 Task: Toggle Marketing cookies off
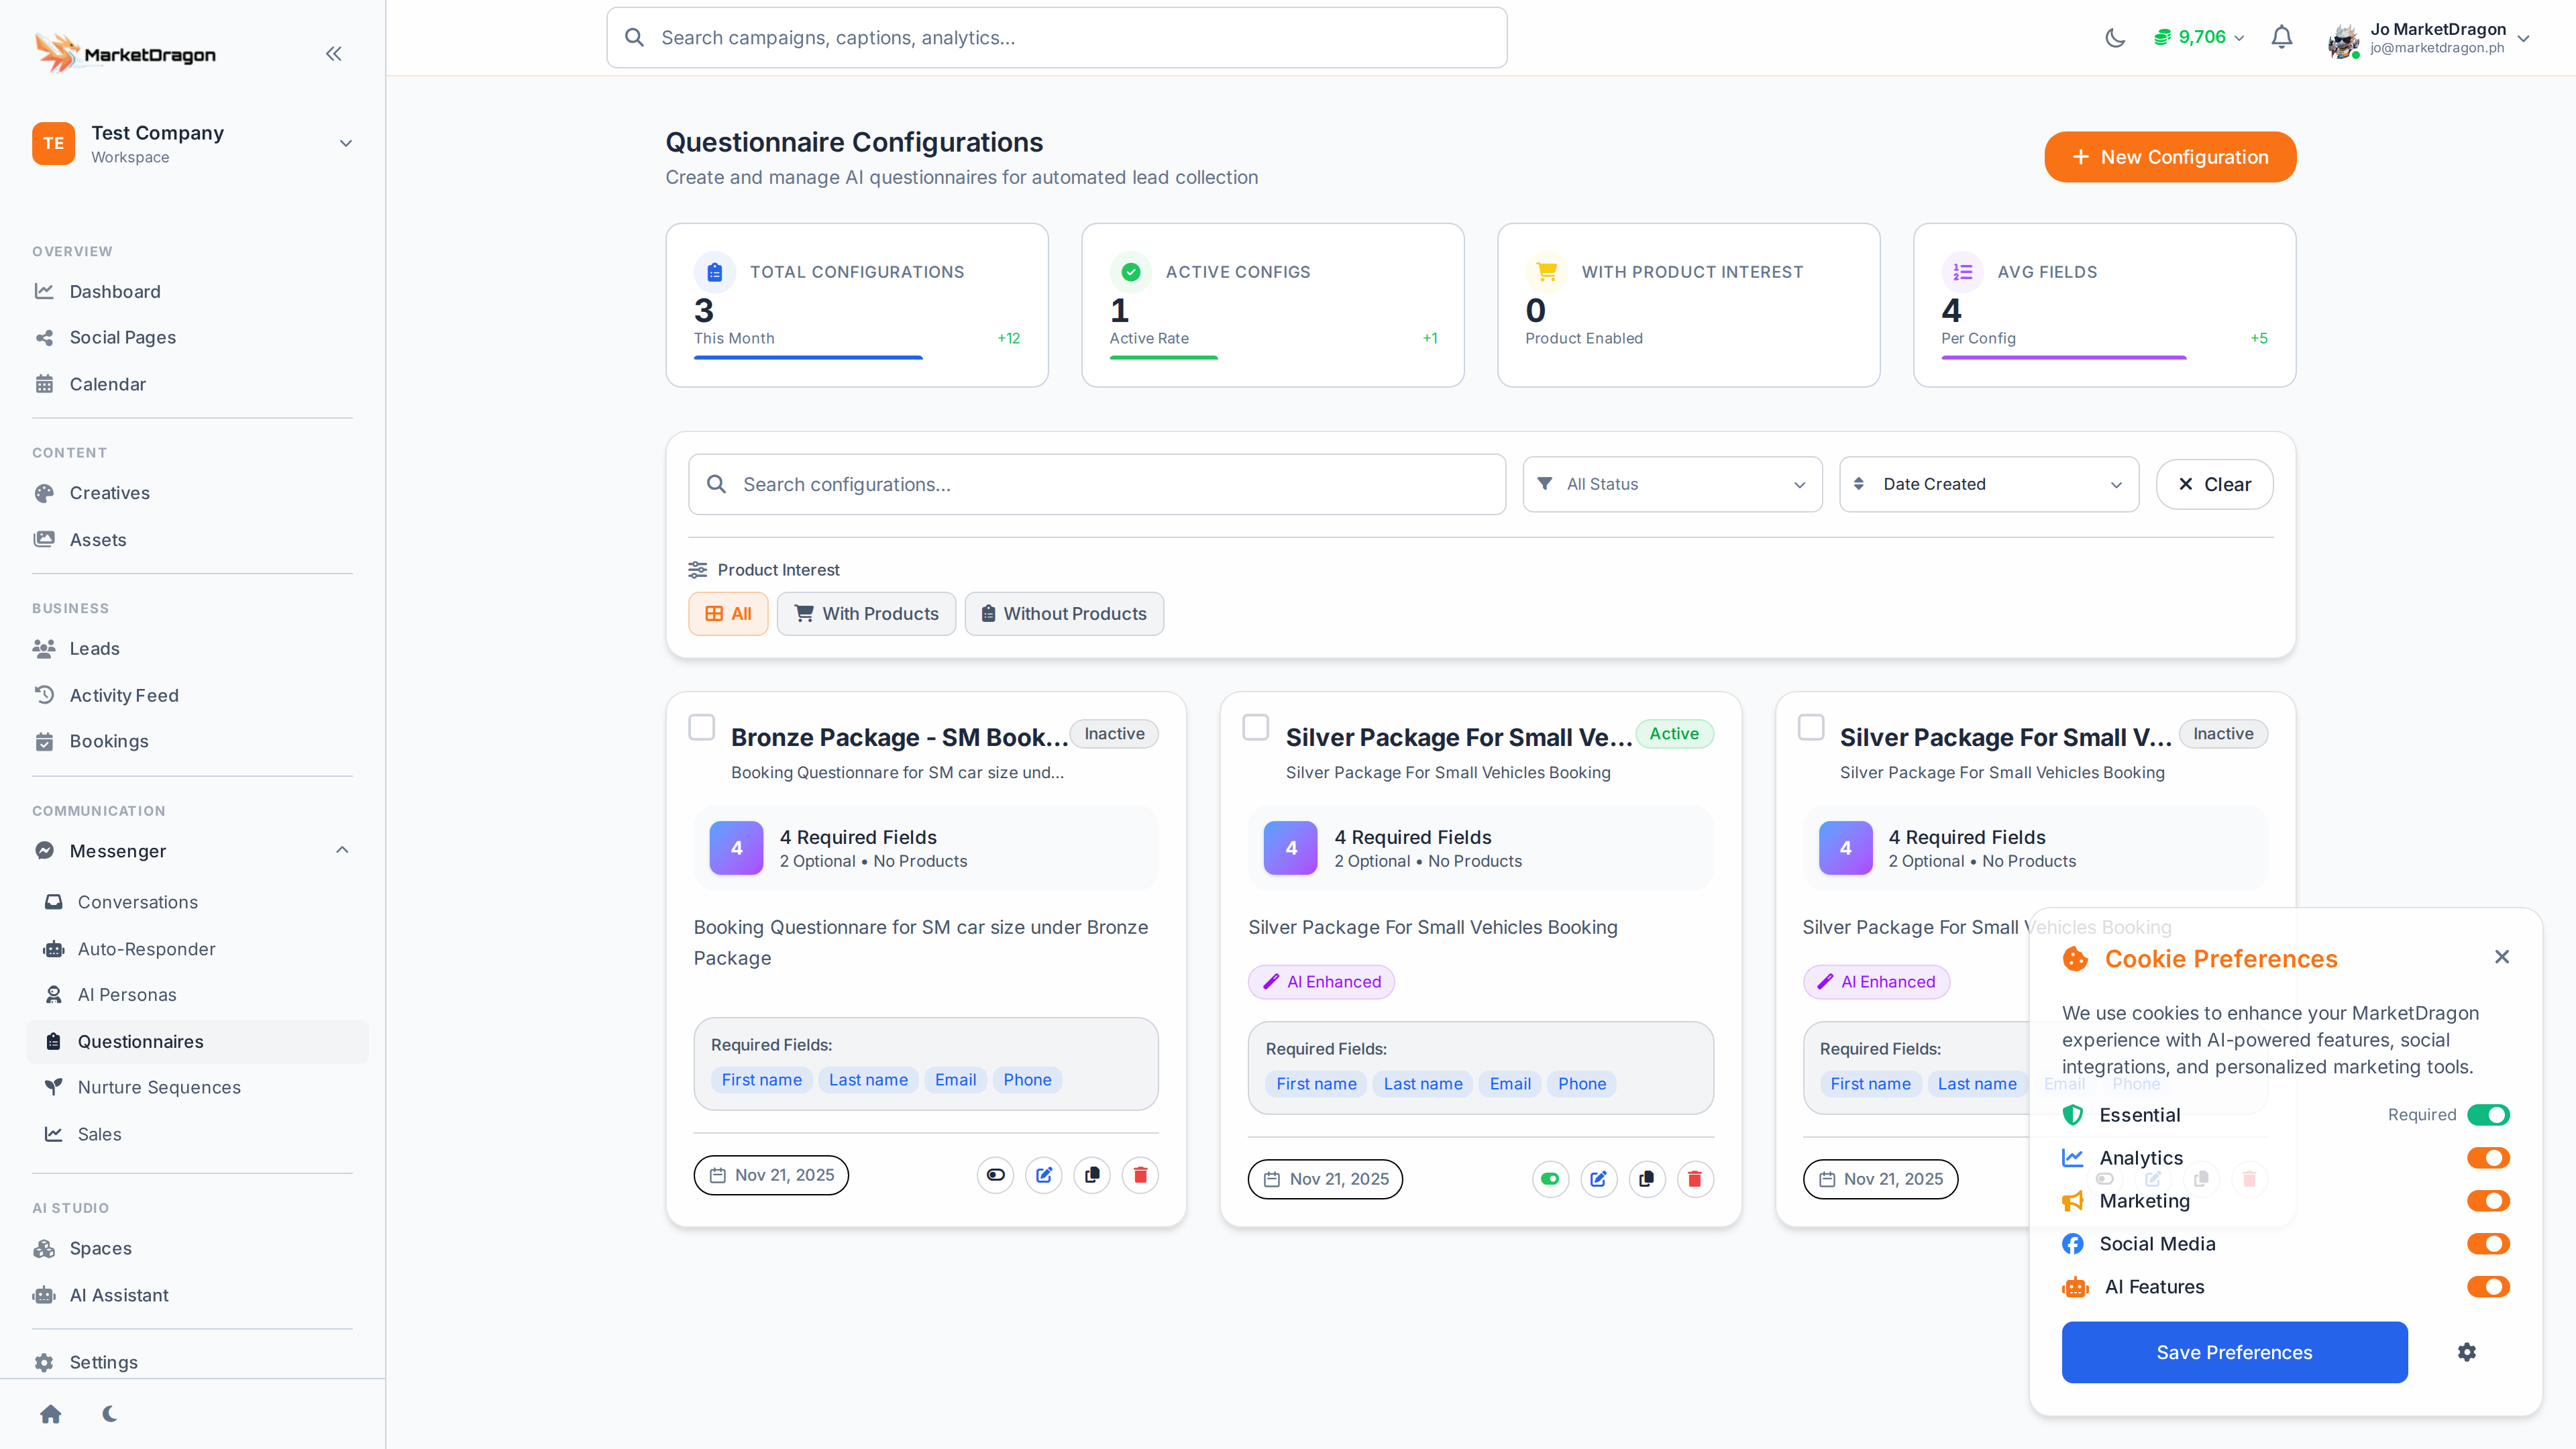coord(2488,1201)
